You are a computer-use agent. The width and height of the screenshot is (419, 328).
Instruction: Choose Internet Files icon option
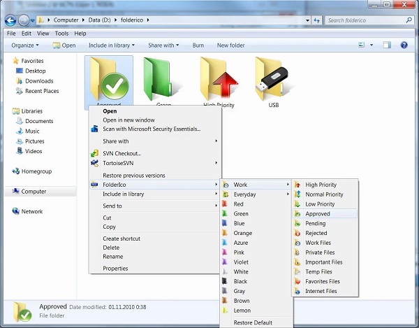321,291
